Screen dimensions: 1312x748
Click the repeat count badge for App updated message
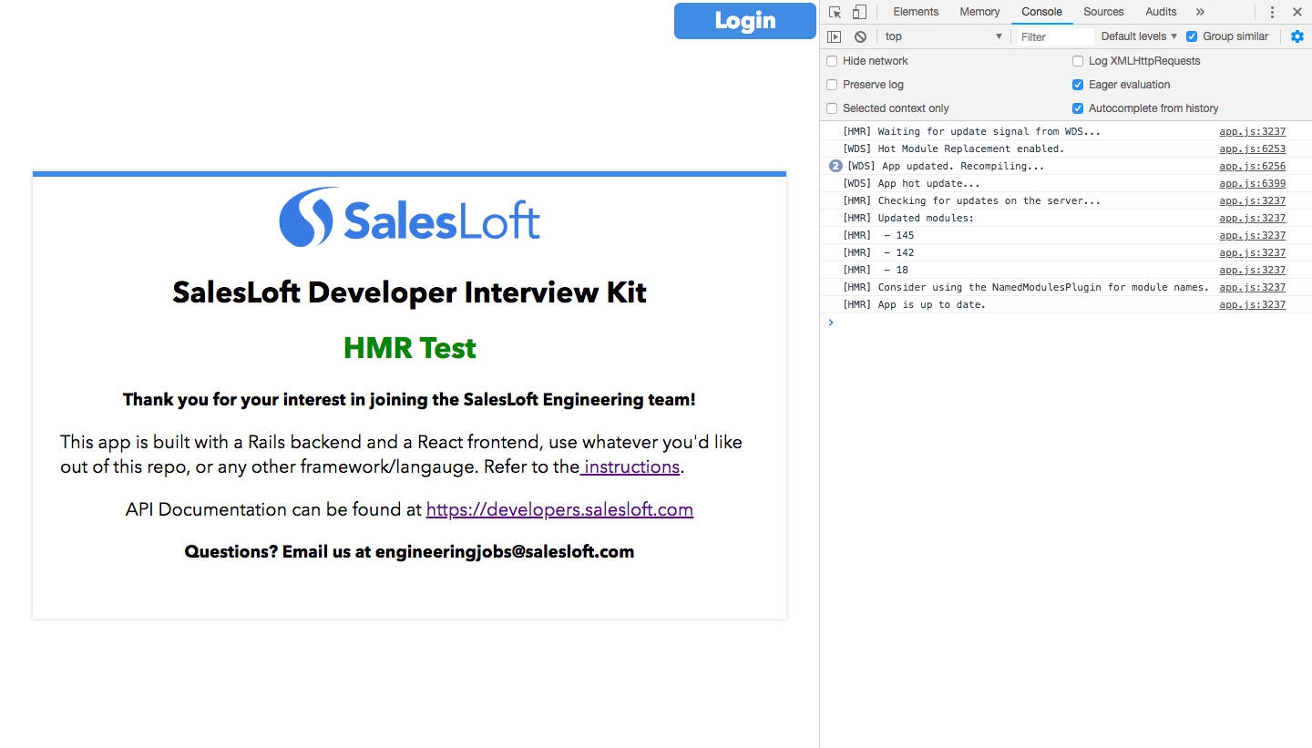coord(835,166)
